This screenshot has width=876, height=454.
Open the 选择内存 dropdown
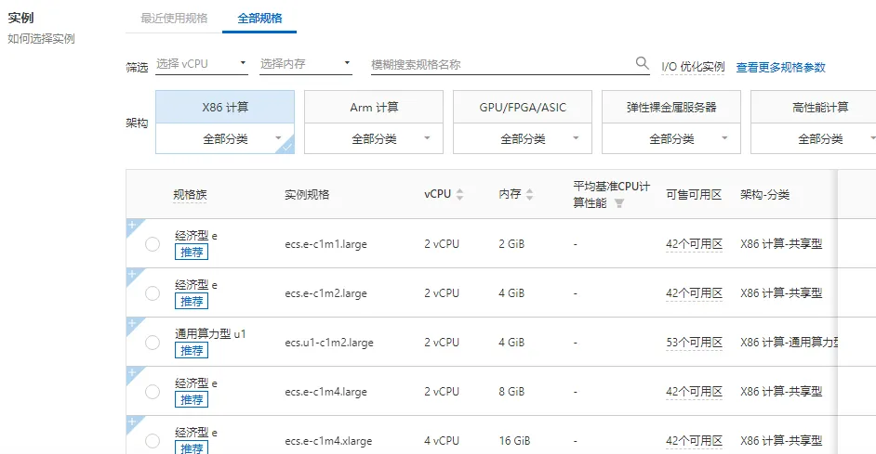305,64
